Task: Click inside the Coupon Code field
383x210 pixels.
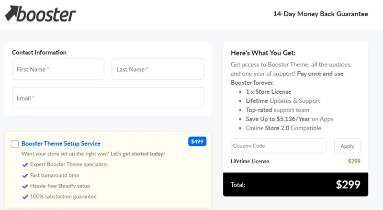Action: tap(279, 146)
